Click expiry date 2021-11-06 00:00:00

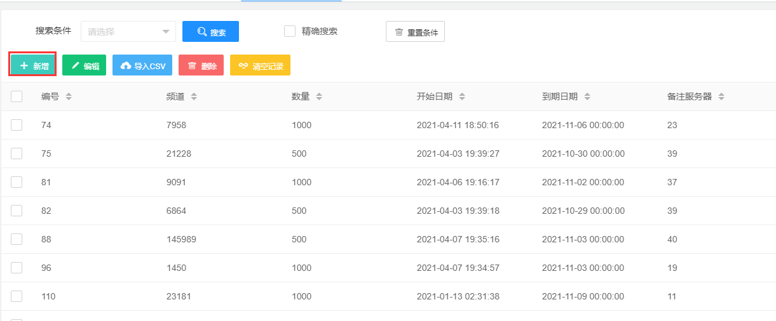pos(583,125)
